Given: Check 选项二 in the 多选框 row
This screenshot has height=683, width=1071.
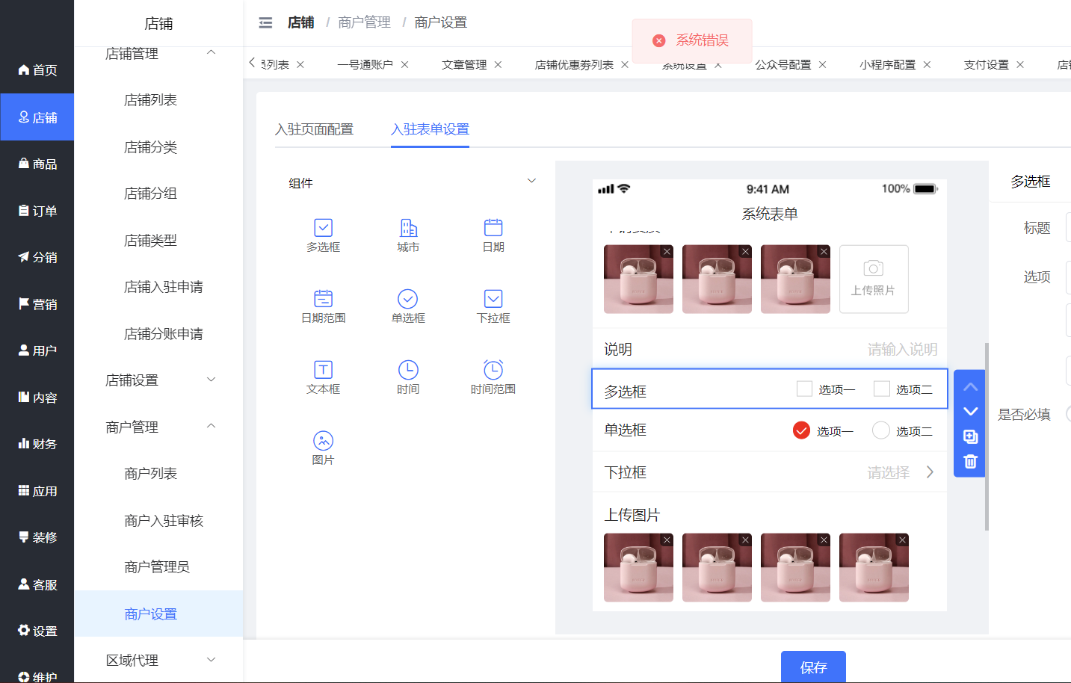Looking at the screenshot, I should click(x=882, y=389).
